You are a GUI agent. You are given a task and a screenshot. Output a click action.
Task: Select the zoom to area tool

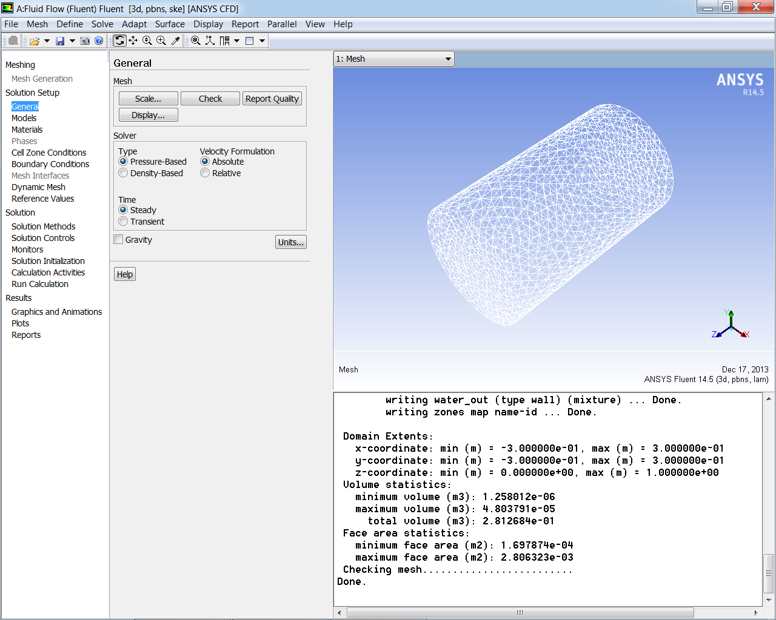161,41
